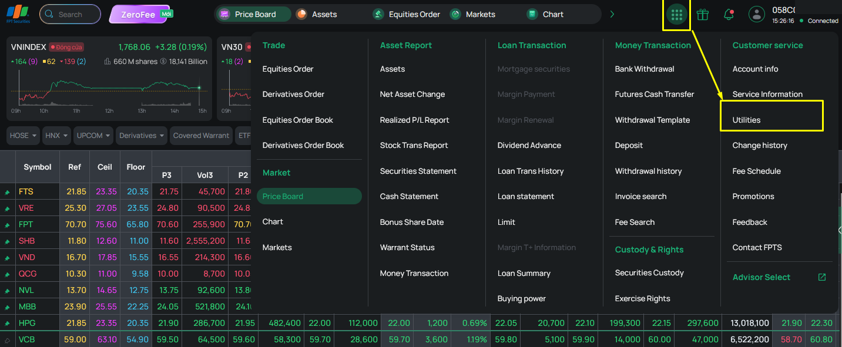Open the HOSE dropdown
This screenshot has width=842, height=347.
(24, 136)
